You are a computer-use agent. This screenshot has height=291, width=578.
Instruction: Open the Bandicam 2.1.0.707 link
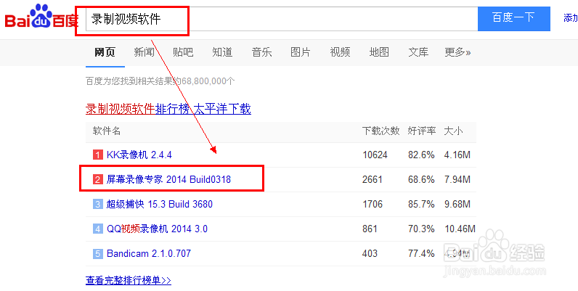pyautogui.click(x=149, y=253)
